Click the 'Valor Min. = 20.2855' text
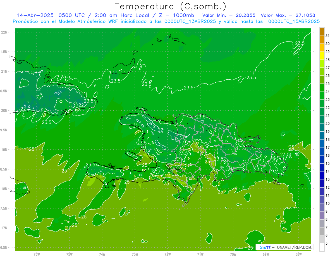 pyautogui.click(x=229, y=15)
